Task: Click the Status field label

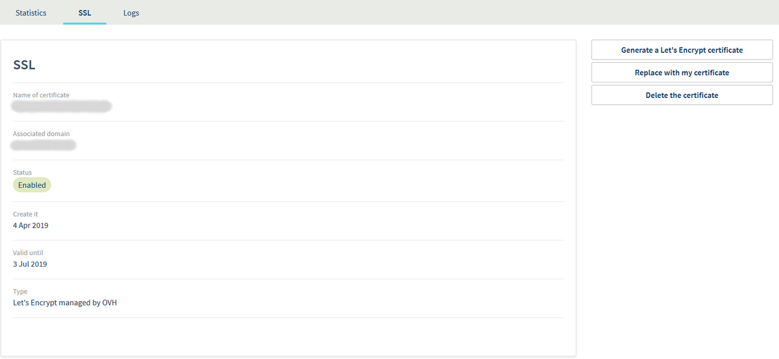Action: pos(21,172)
